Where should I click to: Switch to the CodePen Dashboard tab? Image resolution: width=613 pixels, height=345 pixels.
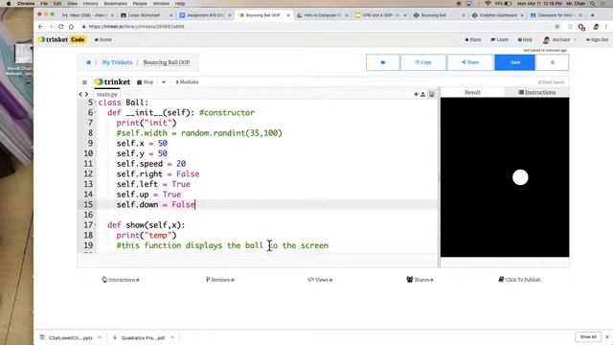(497, 15)
